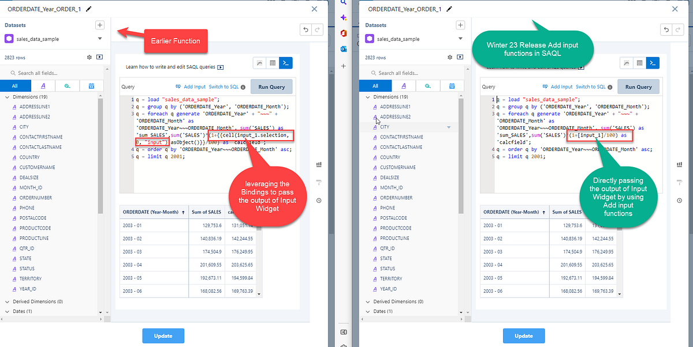Click Add Input in left panel
The height and width of the screenshot is (347, 693).
(x=191, y=87)
